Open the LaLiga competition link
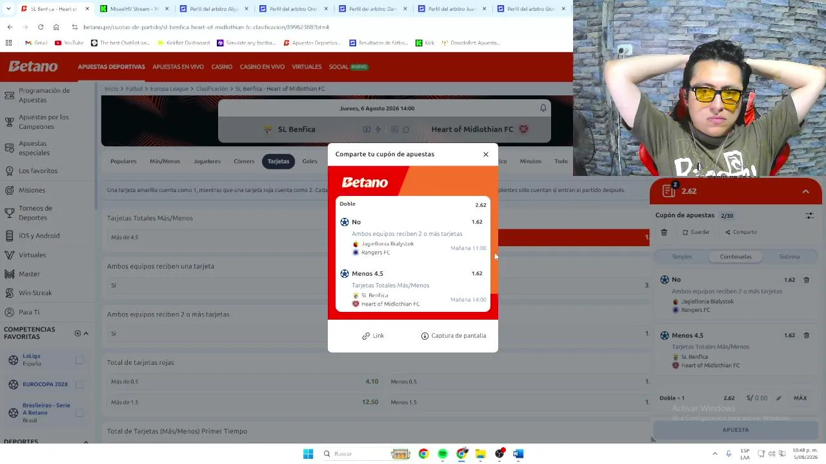 click(x=32, y=360)
